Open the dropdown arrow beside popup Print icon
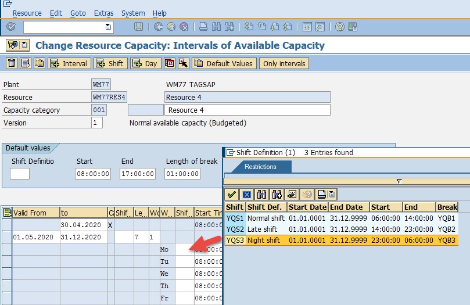Image resolution: width=470 pixels, height=305 pixels. 332,195
